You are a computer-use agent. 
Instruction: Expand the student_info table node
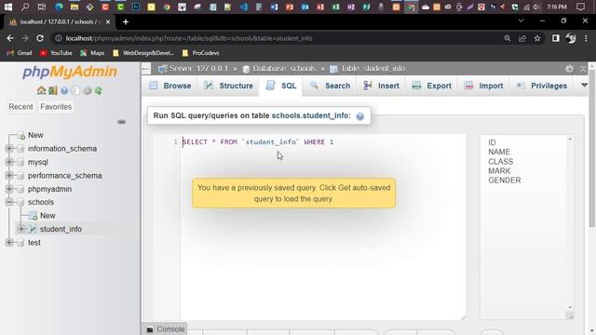[21, 229]
